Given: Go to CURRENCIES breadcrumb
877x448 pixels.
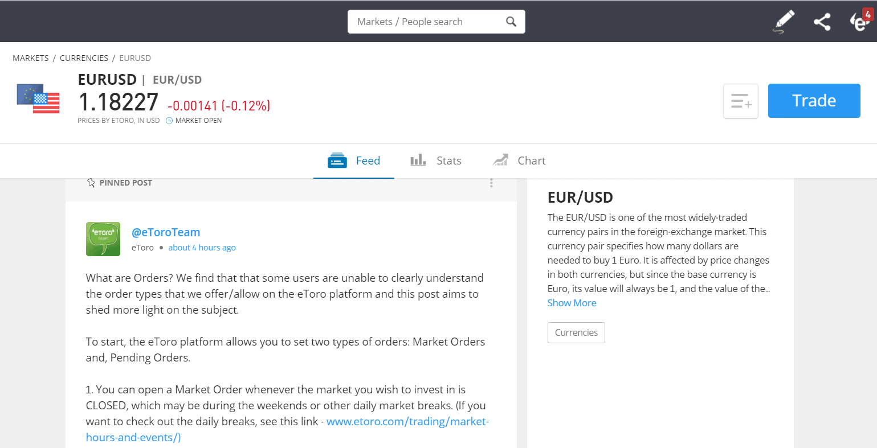Looking at the screenshot, I should 84,58.
